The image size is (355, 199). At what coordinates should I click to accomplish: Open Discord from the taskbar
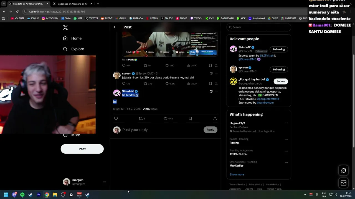coord(14,195)
